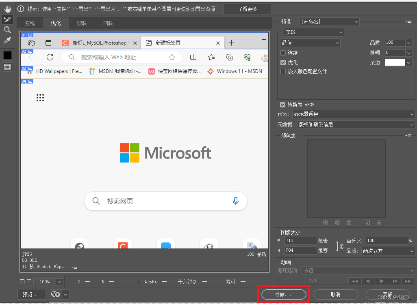Click the browser preview globe icon
Viewport: 417px width, 304px height.
click(x=55, y=294)
